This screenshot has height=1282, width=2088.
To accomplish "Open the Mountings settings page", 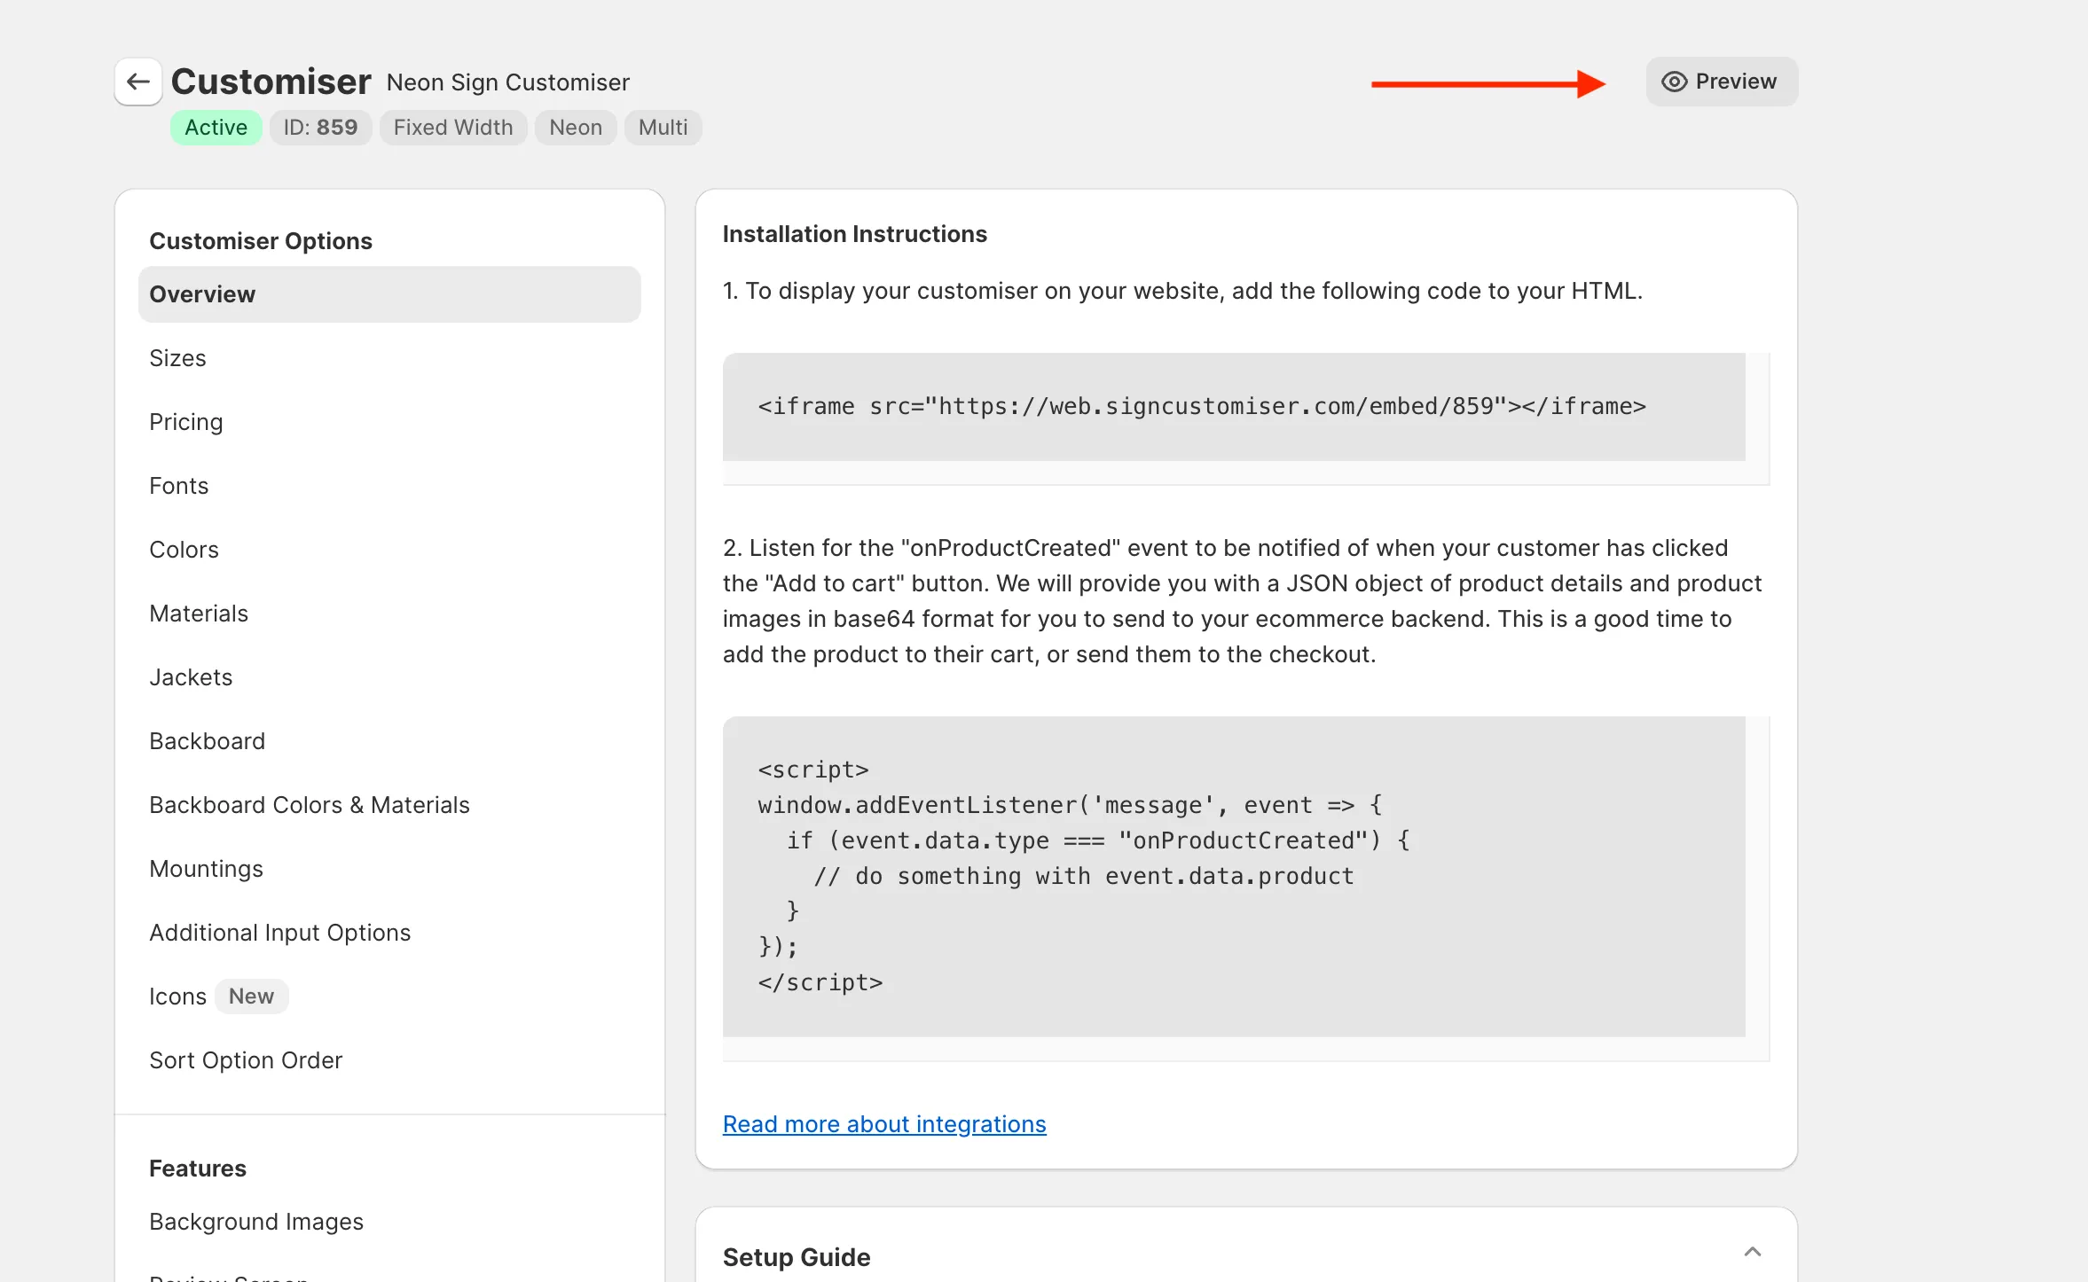I will pos(207,868).
